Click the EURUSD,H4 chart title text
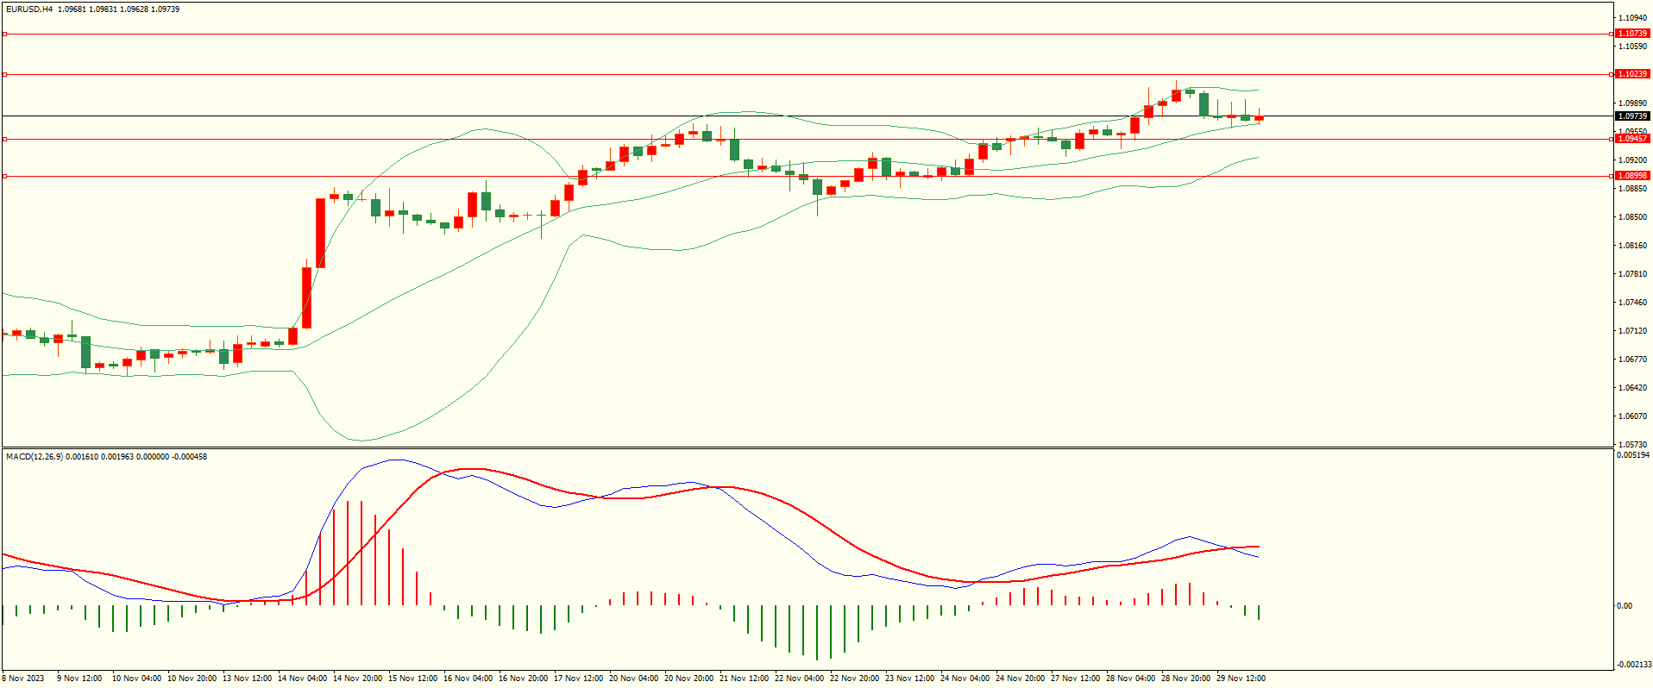 pos(29,9)
